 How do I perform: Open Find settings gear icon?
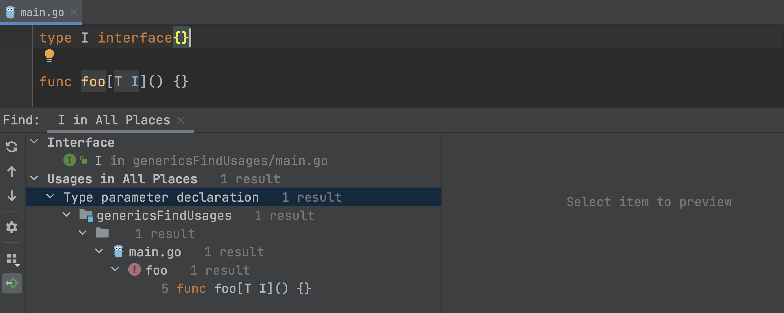point(12,227)
